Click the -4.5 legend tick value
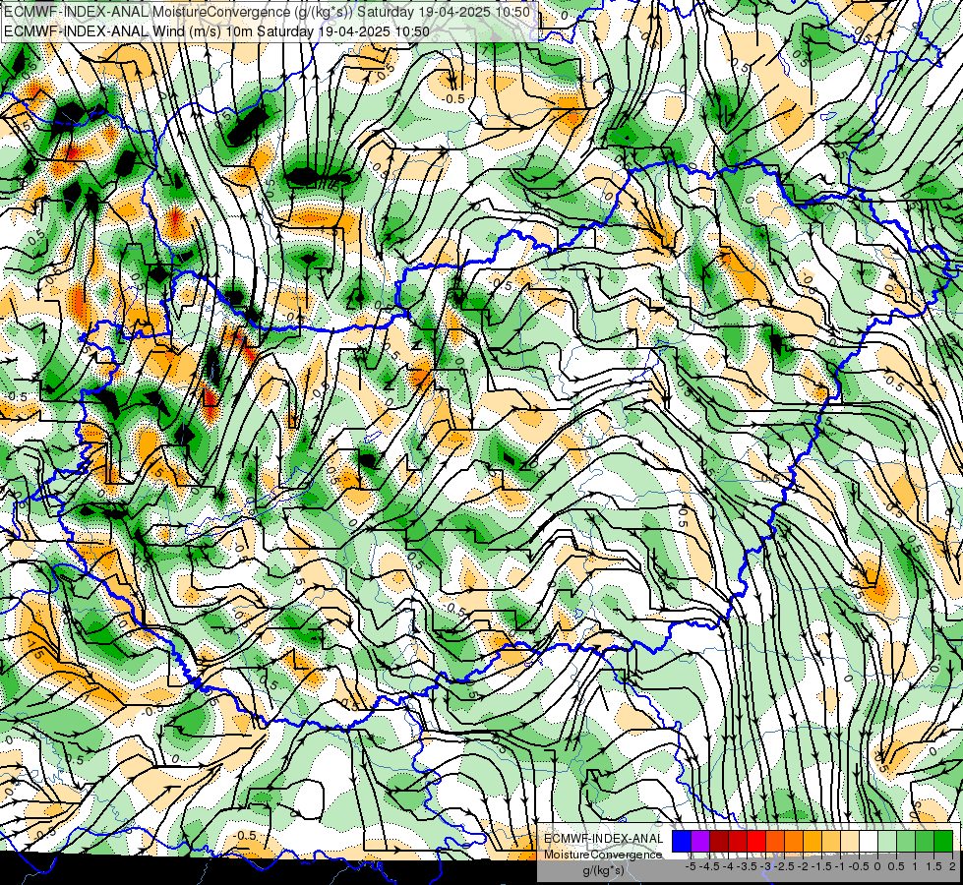This screenshot has width=963, height=885. [x=709, y=866]
